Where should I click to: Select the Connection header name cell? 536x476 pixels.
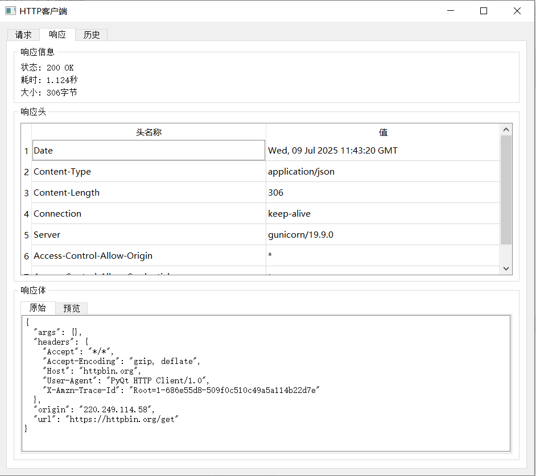coord(149,214)
